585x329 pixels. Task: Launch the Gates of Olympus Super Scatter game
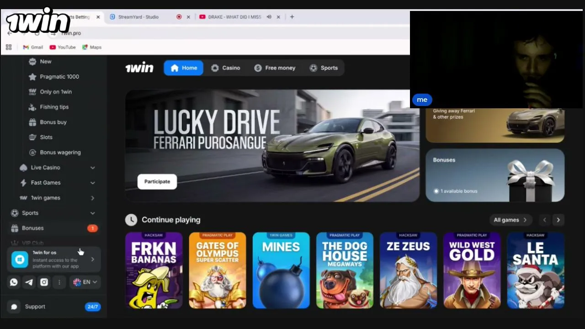[x=218, y=271]
